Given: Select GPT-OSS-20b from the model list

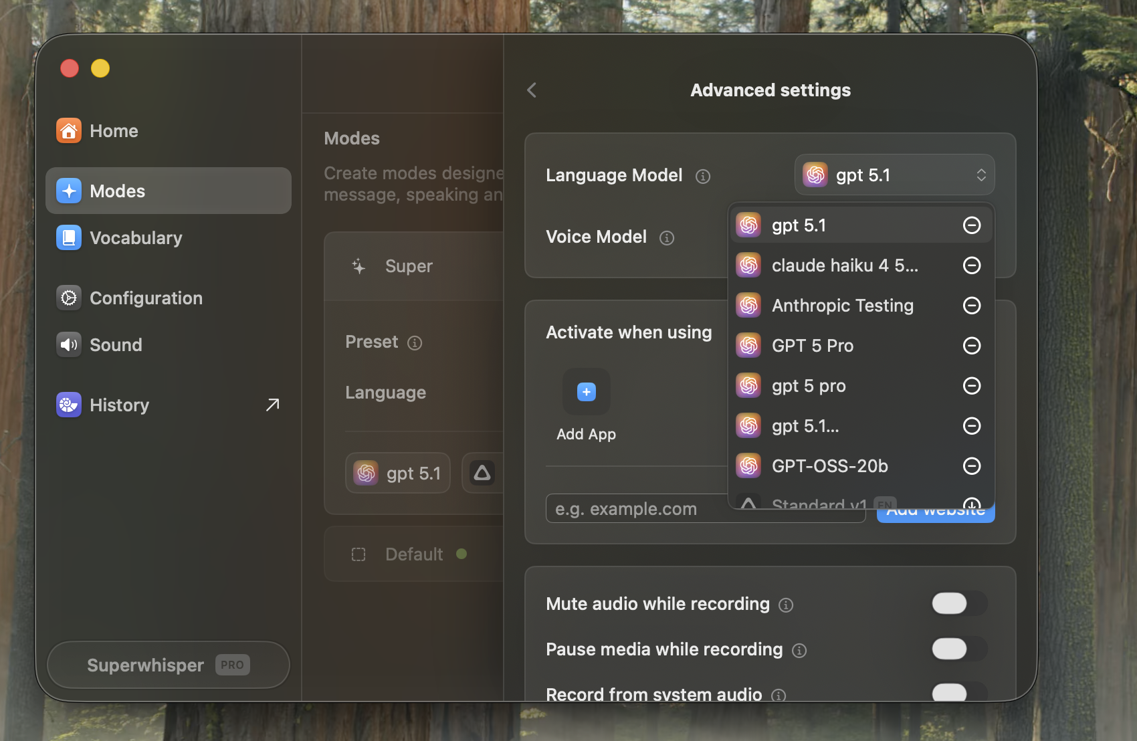Looking at the screenshot, I should [x=830, y=466].
